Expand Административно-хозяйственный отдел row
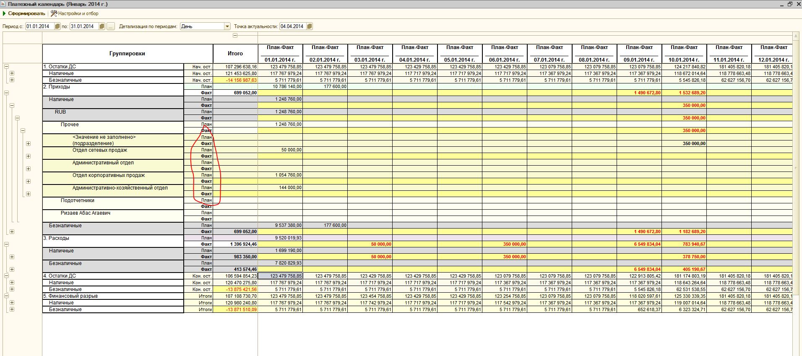The height and width of the screenshot is (356, 802). [x=28, y=194]
